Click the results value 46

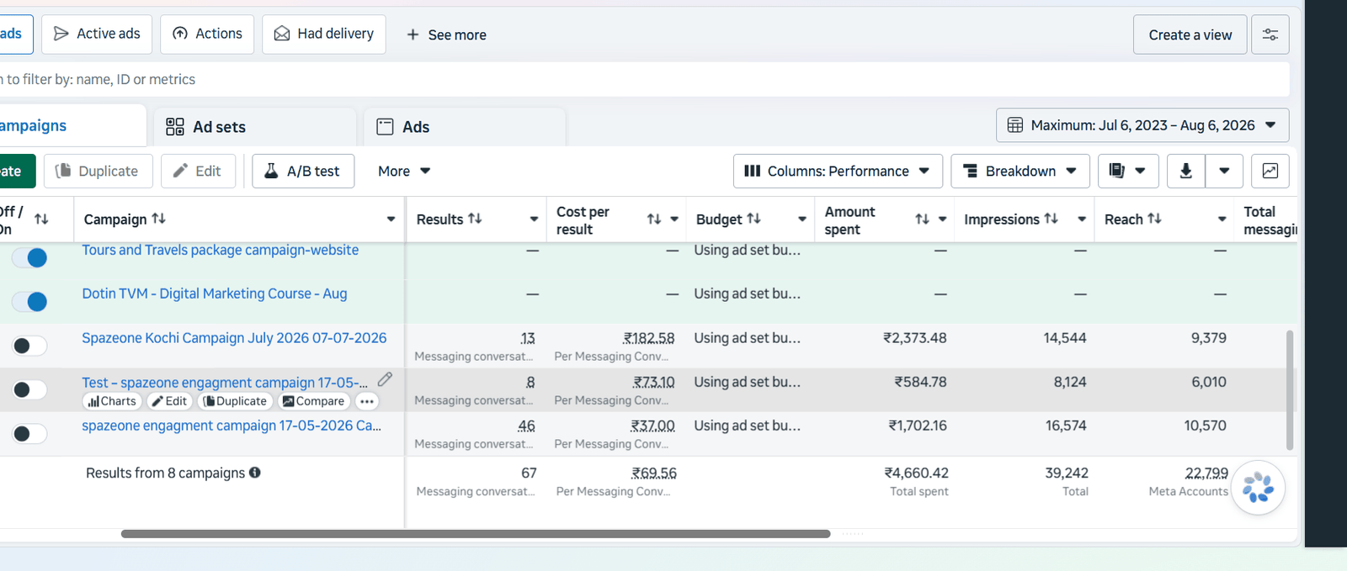tap(526, 426)
